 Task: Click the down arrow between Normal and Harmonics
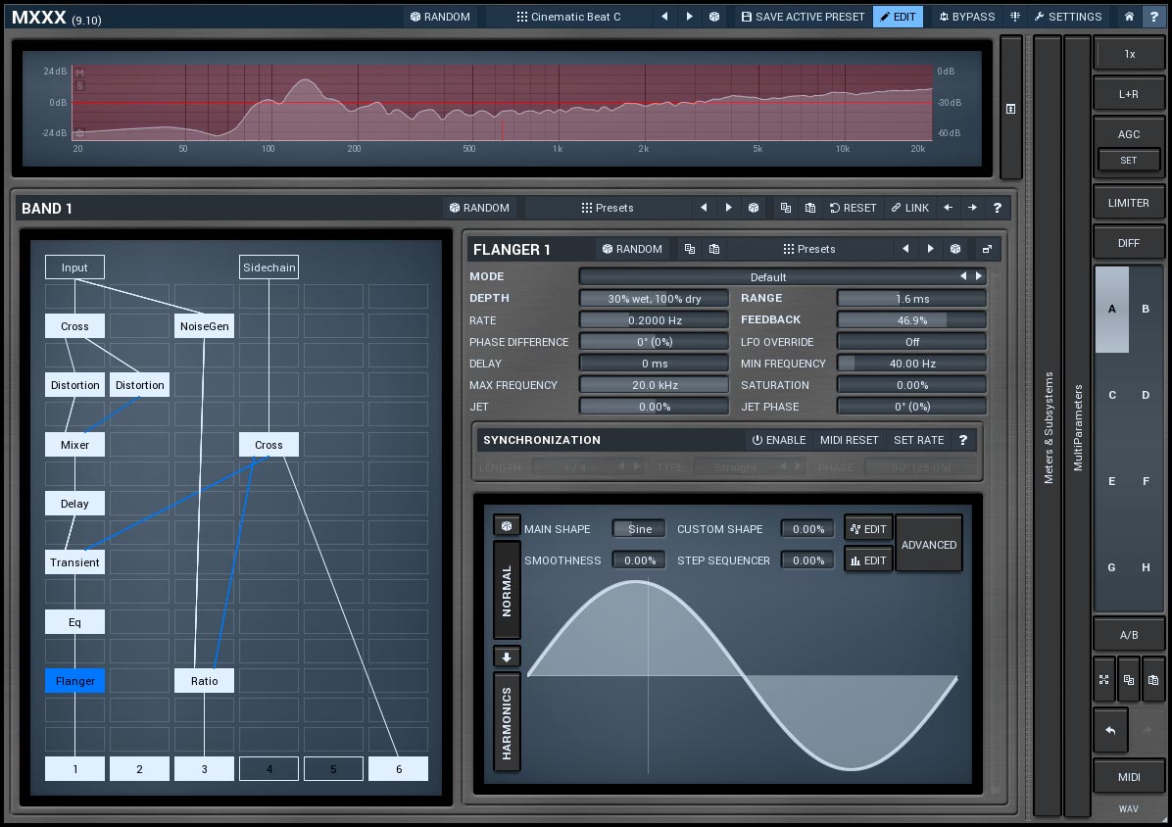click(507, 657)
